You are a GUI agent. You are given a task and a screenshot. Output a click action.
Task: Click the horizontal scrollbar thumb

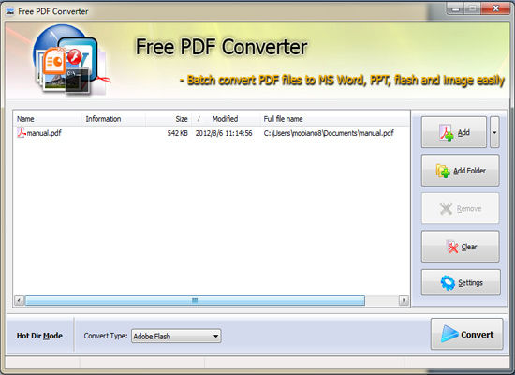point(195,300)
